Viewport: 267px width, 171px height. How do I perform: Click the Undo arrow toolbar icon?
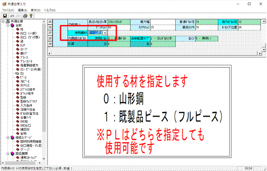click(12, 16)
